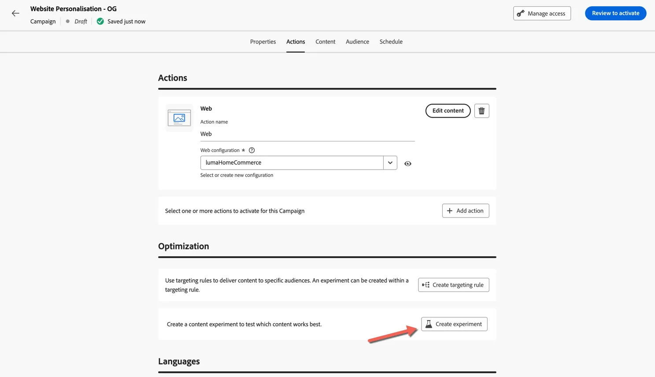Image resolution: width=655 pixels, height=377 pixels.
Task: Click the green saved checkmark icon
Action: [x=100, y=21]
